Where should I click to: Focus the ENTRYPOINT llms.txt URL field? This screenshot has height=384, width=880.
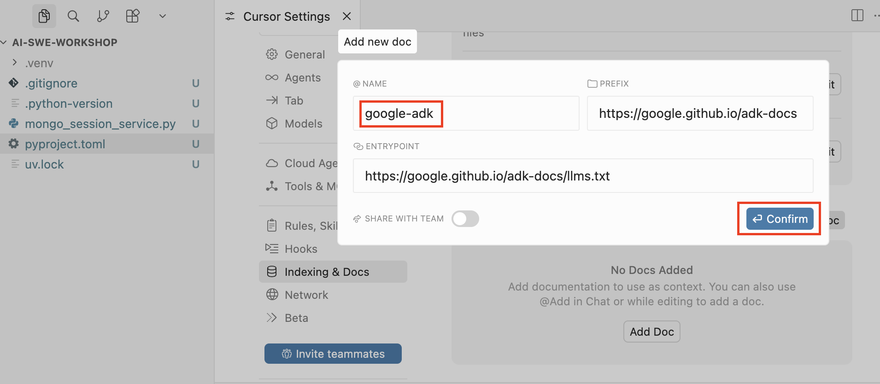(583, 176)
